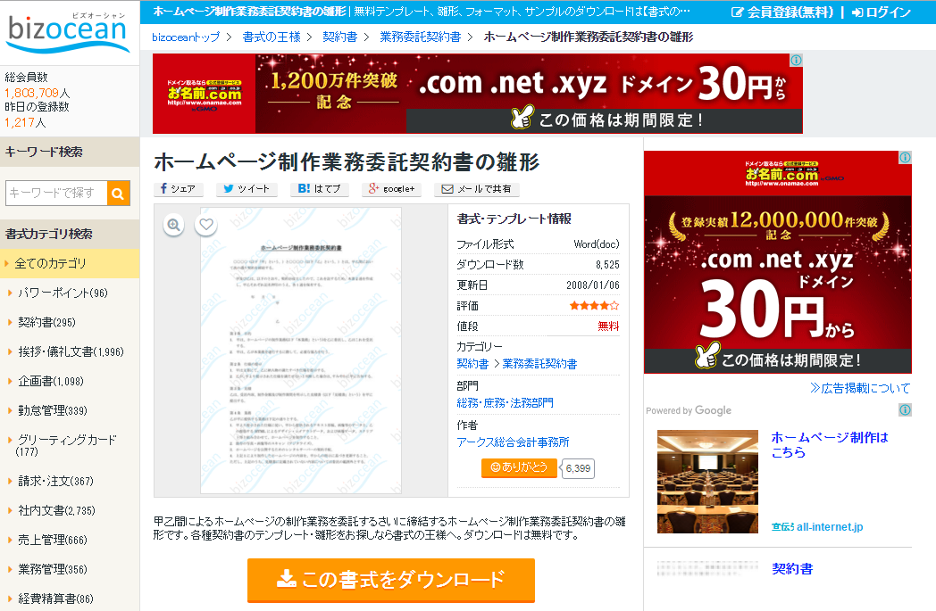Click the document preview thumbnail

(x=301, y=351)
